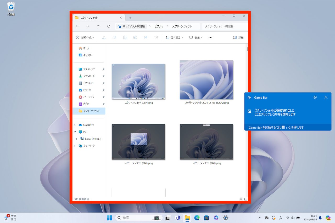The width and height of the screenshot is (335, 223).
Task: Click ピクチャ in the address breadcrumb
Action: (x=159, y=26)
